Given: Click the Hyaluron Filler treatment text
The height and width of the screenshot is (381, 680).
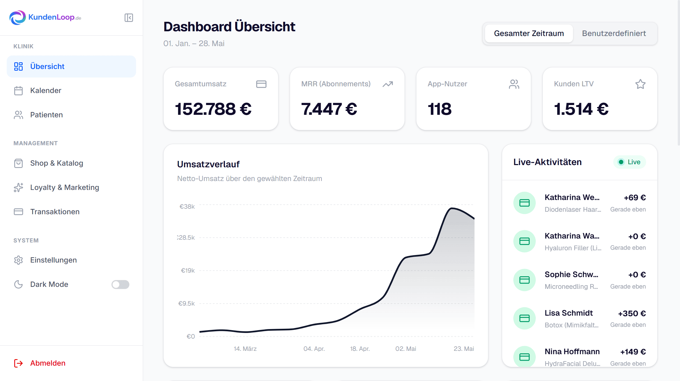Looking at the screenshot, I should (573, 248).
